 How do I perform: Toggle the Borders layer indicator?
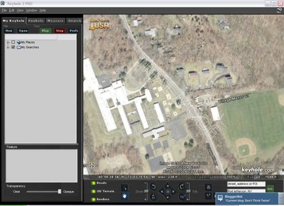94,199
